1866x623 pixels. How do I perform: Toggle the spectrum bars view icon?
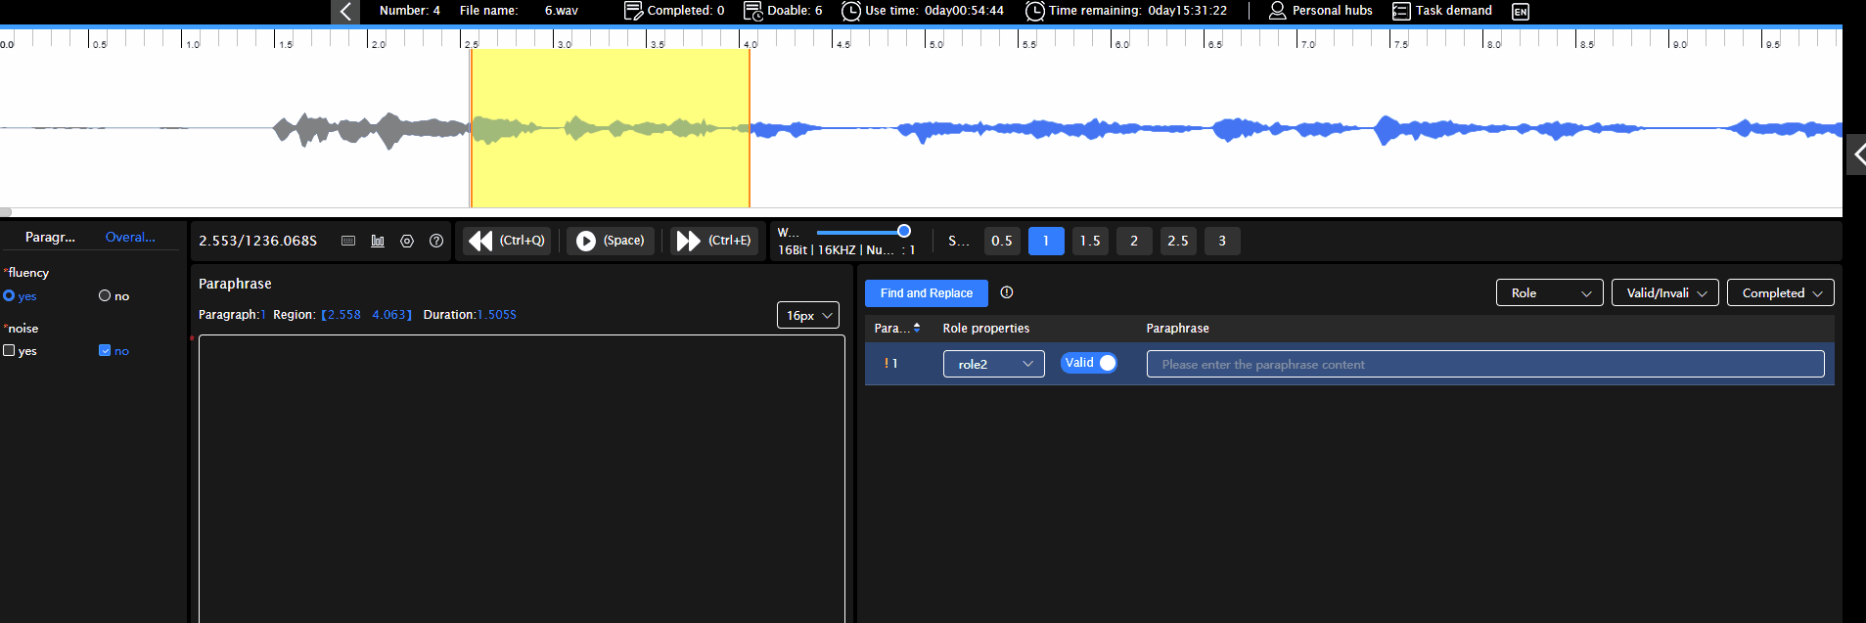point(378,241)
